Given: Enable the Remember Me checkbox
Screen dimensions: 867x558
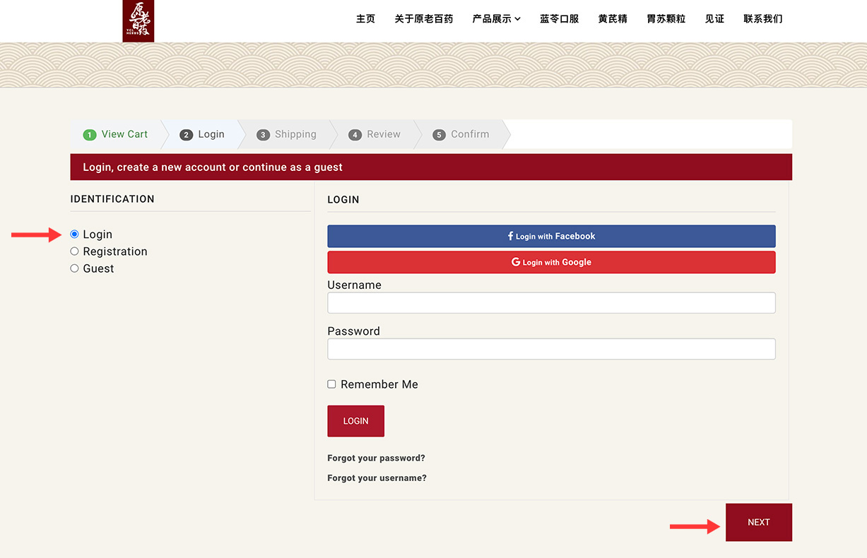Looking at the screenshot, I should [331, 384].
